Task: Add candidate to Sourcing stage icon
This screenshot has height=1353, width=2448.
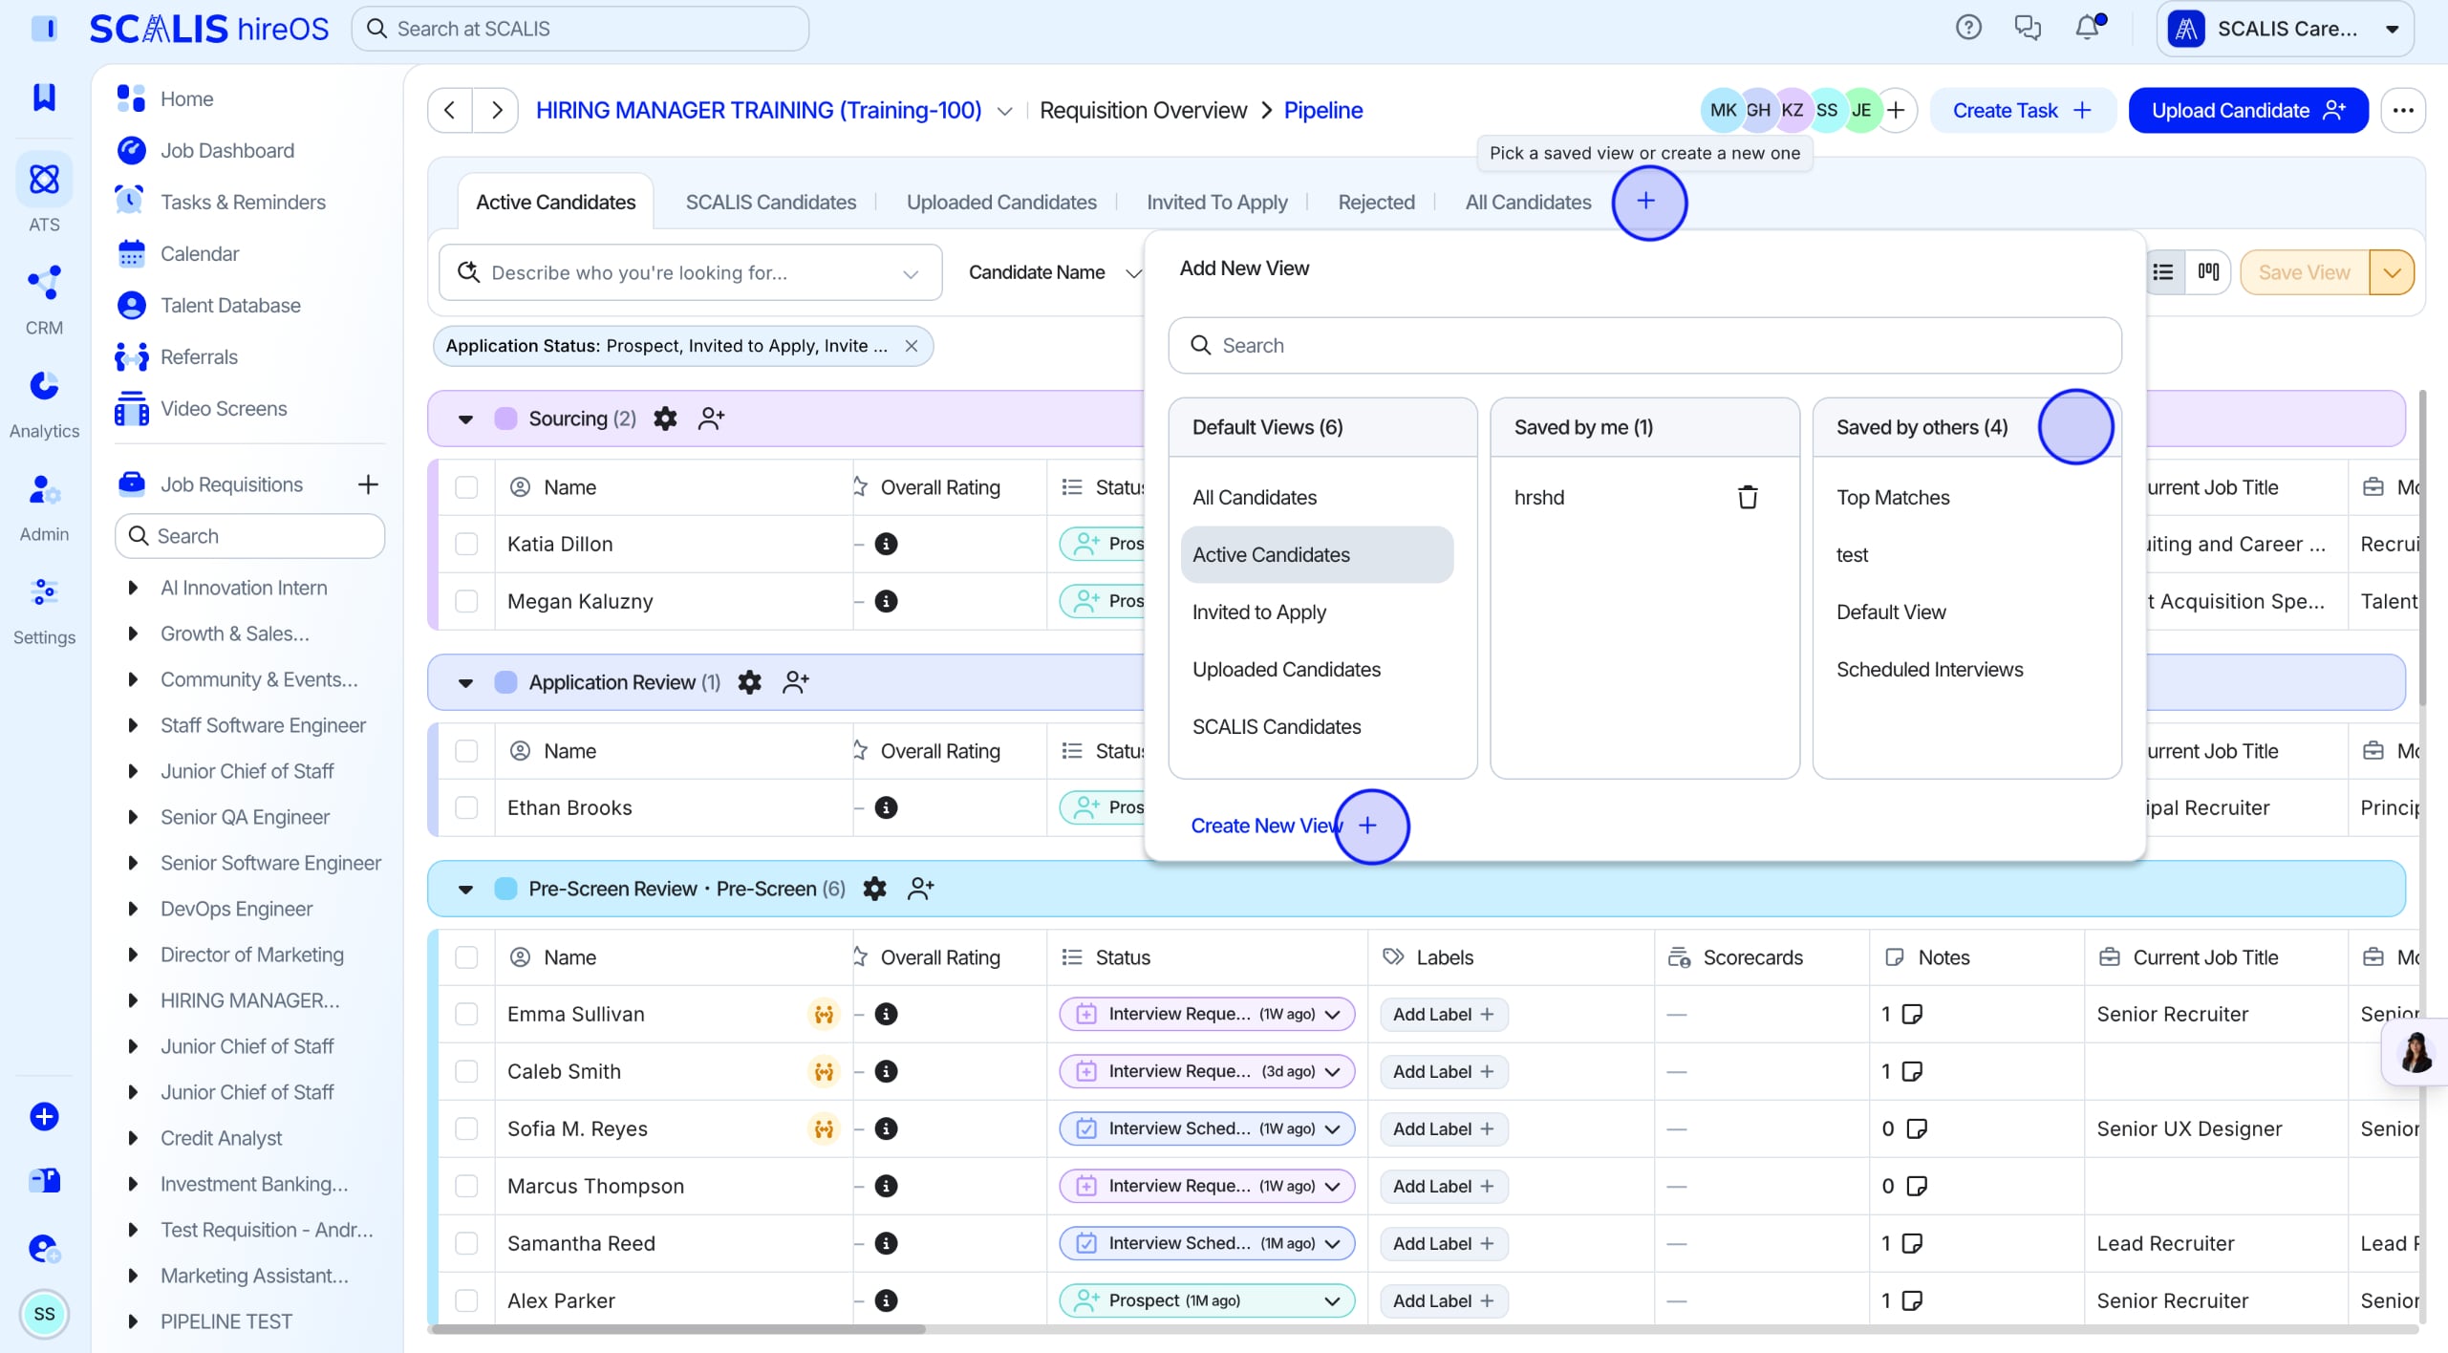Action: point(712,419)
